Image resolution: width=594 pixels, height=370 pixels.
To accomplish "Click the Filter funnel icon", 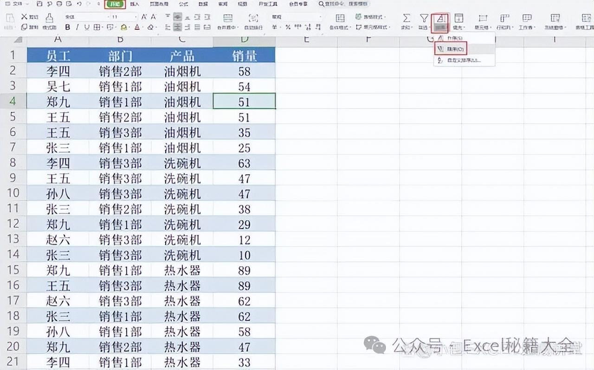I will coord(424,18).
